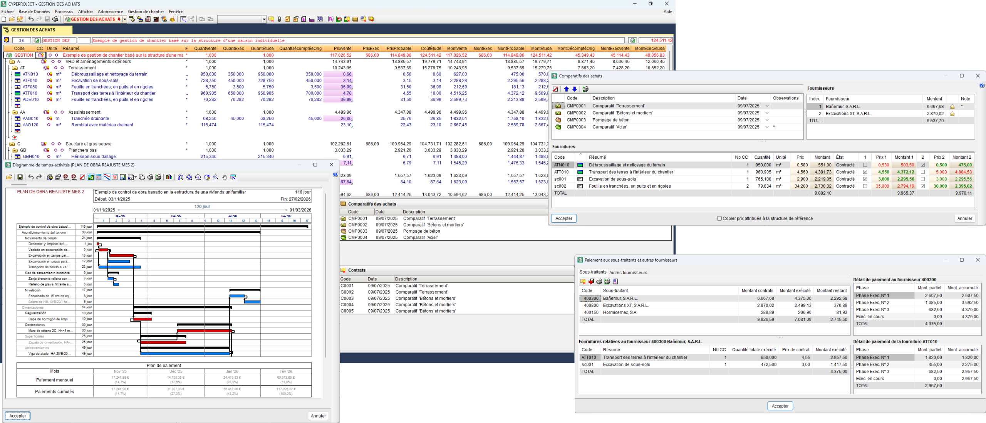Switch to the Autres fournisseurs tab
986x423 pixels.
(x=628, y=272)
